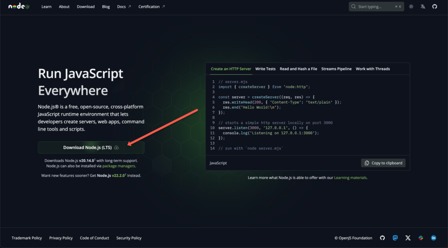Open the Certification external link
Image resolution: width=448 pixels, height=248 pixels.
click(x=151, y=7)
